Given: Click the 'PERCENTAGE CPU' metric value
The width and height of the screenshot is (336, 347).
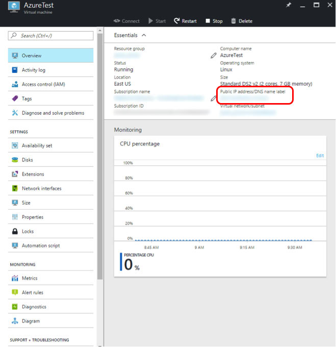Looking at the screenshot, I should [x=132, y=265].
